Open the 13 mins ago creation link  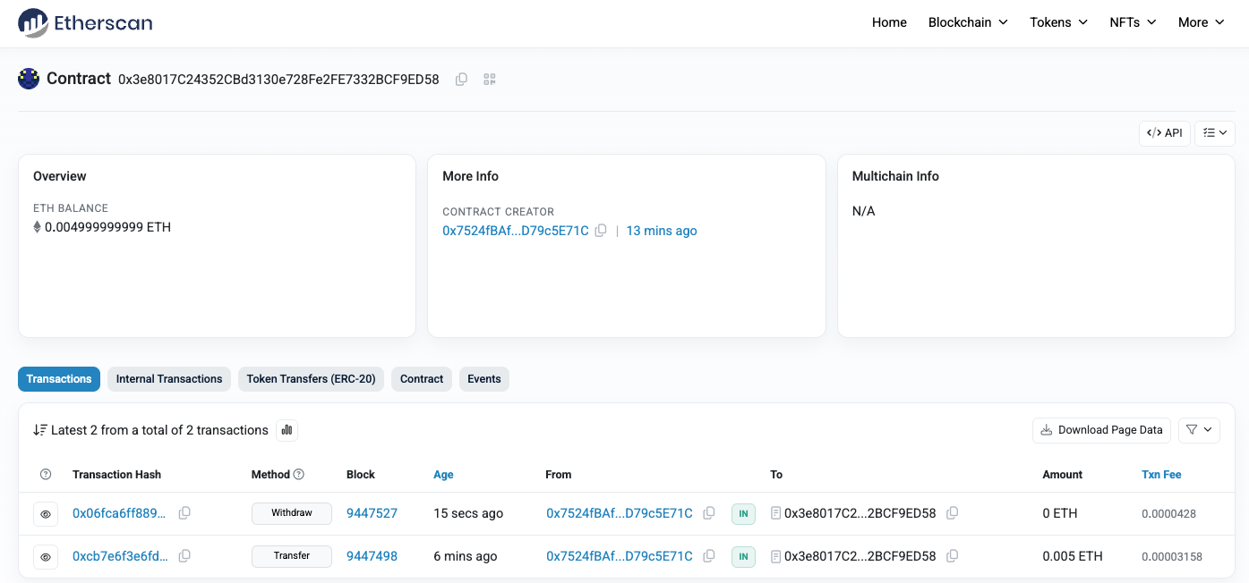(662, 231)
